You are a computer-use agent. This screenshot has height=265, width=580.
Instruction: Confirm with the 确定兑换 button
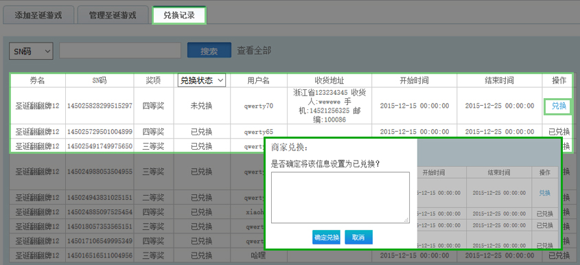(x=327, y=238)
